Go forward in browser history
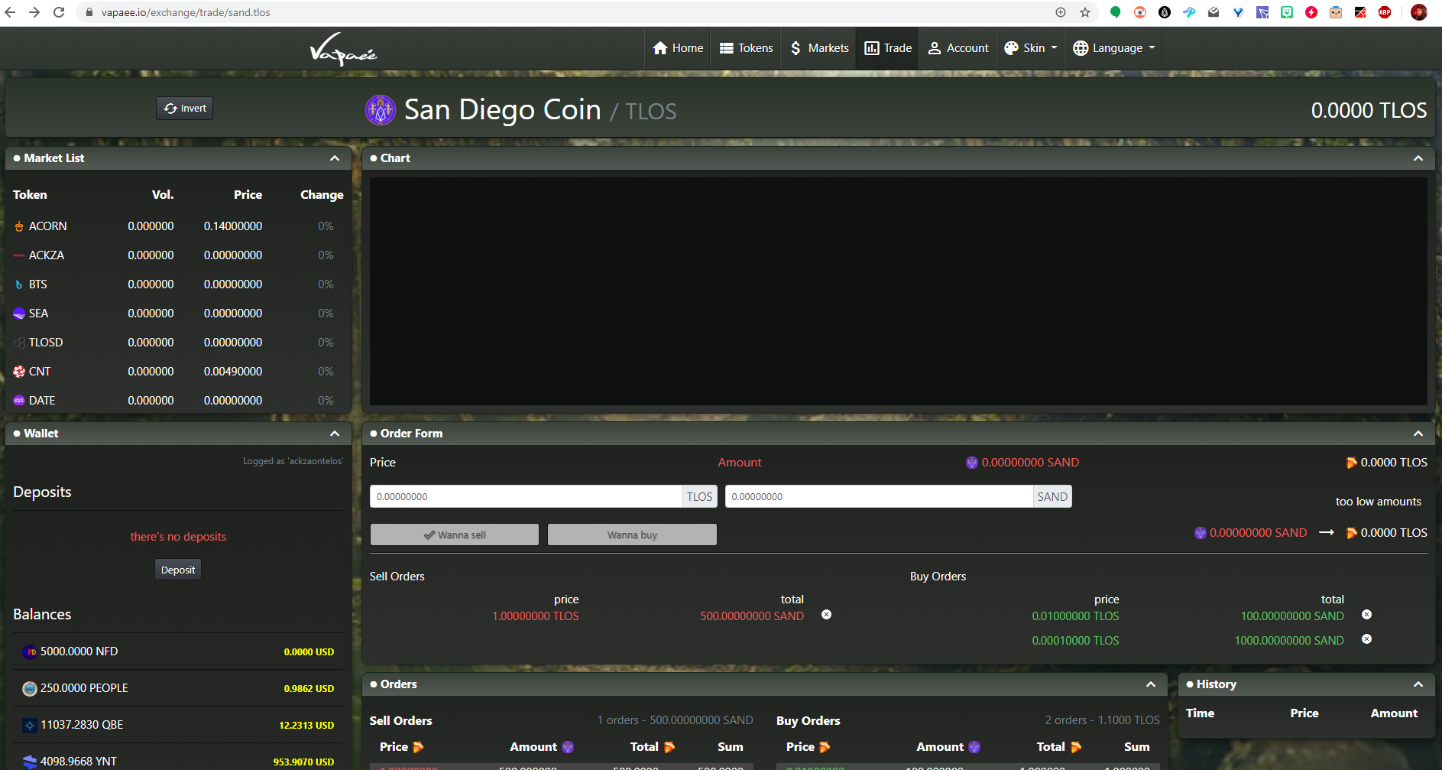This screenshot has width=1442, height=770. point(34,12)
